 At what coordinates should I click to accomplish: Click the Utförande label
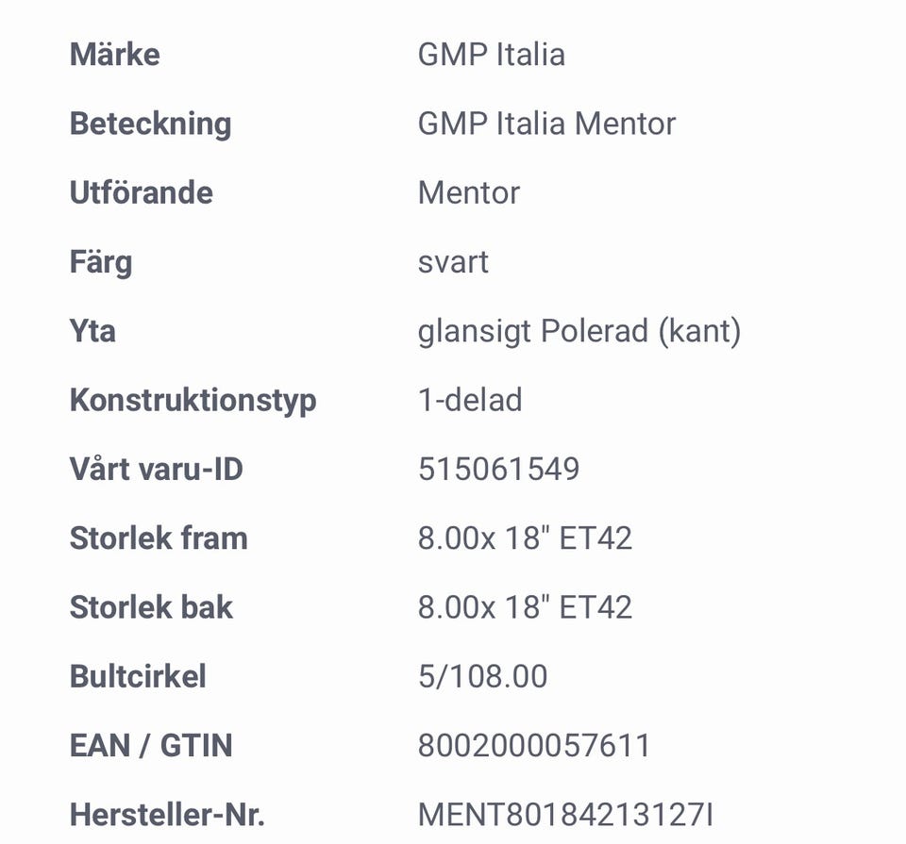tap(141, 192)
